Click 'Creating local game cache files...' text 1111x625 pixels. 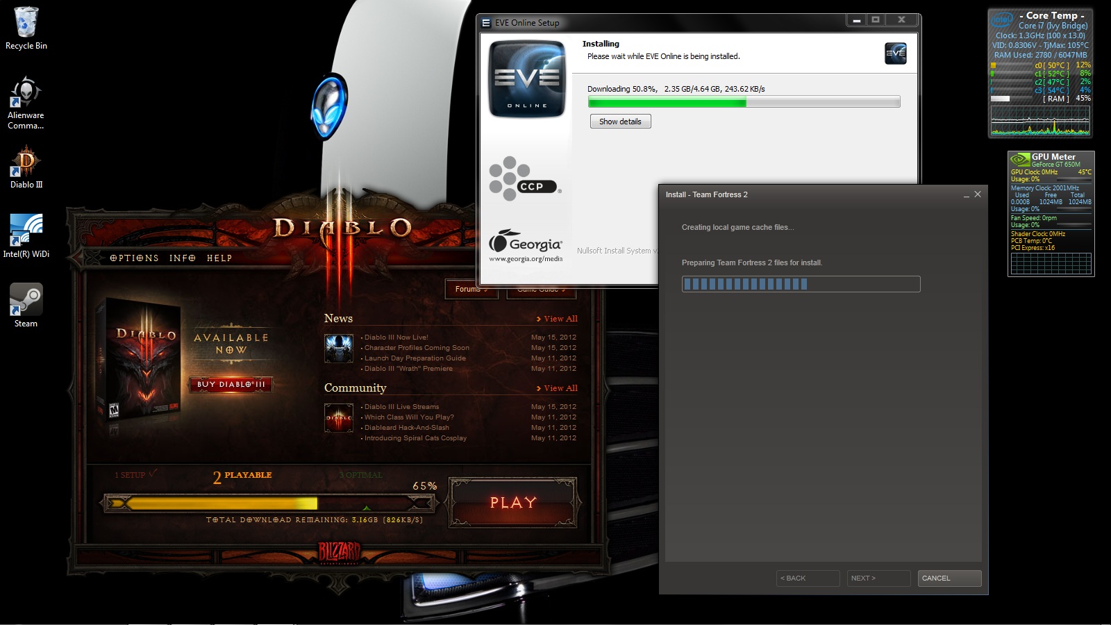pyautogui.click(x=737, y=227)
